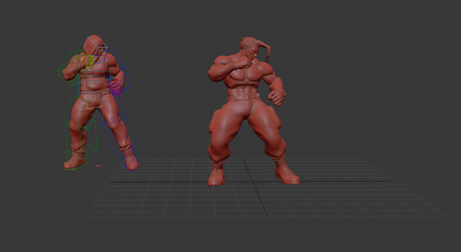Pick the white head control box on hooded character
461x252 pixels.
95,47
